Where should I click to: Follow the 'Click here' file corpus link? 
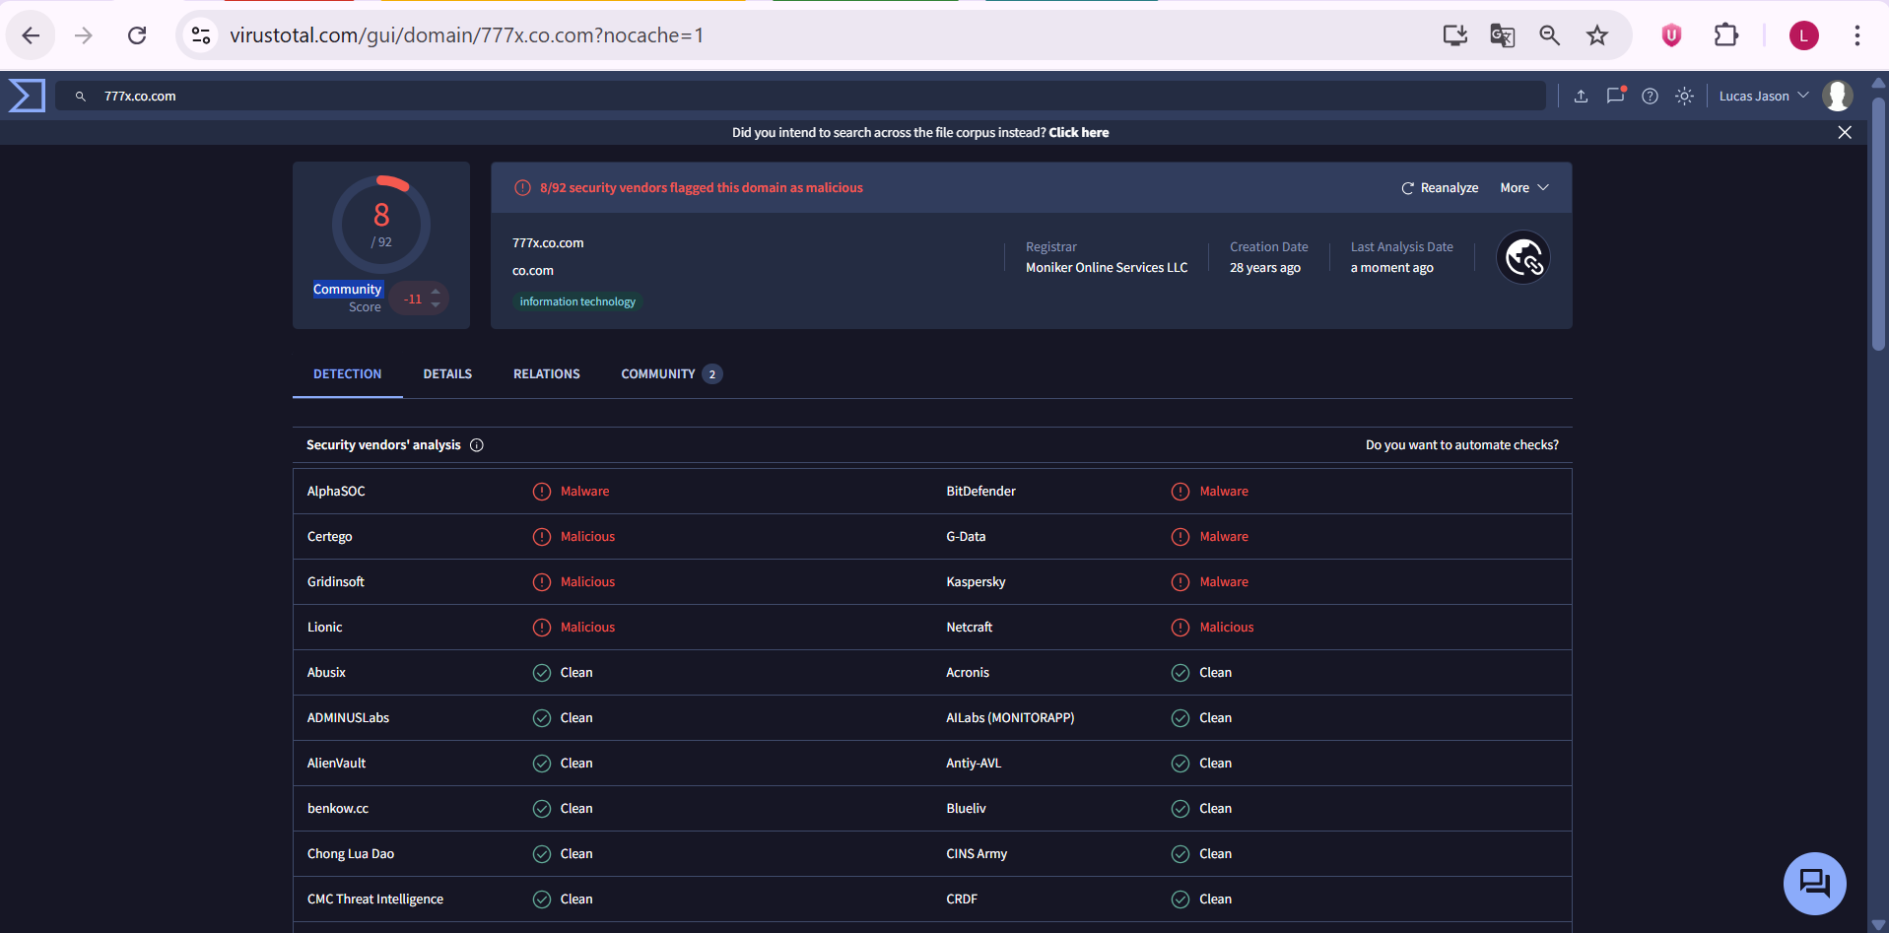coord(1078,133)
